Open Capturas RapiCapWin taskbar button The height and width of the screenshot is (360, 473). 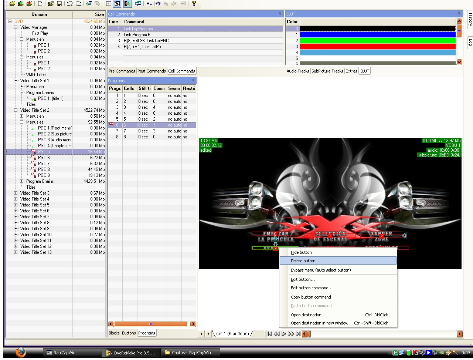191,353
